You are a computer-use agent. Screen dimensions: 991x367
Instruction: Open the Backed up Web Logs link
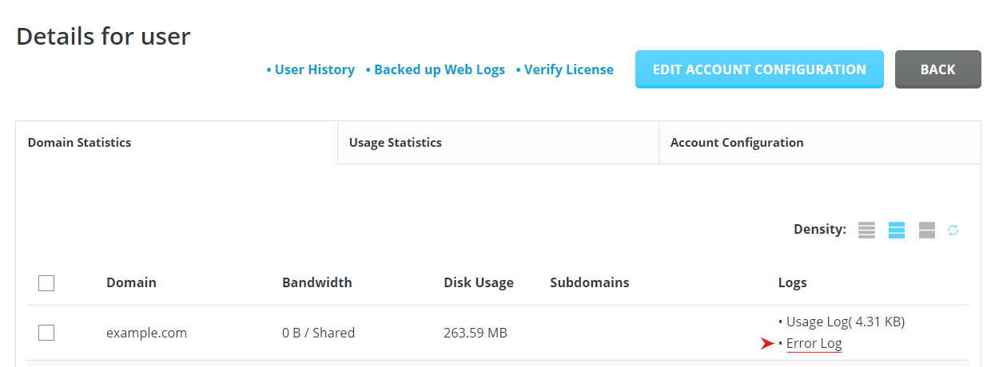(x=439, y=69)
